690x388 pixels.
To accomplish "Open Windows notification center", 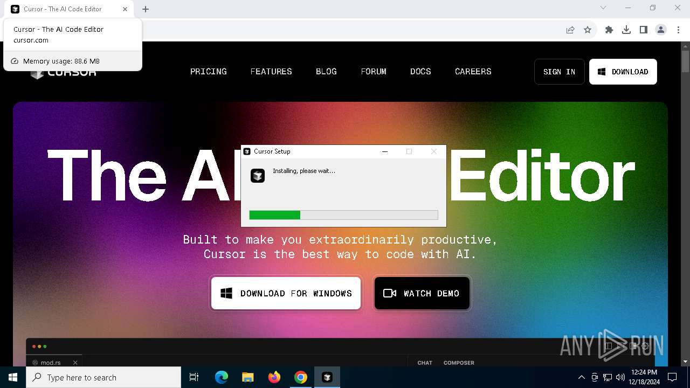I will point(672,377).
